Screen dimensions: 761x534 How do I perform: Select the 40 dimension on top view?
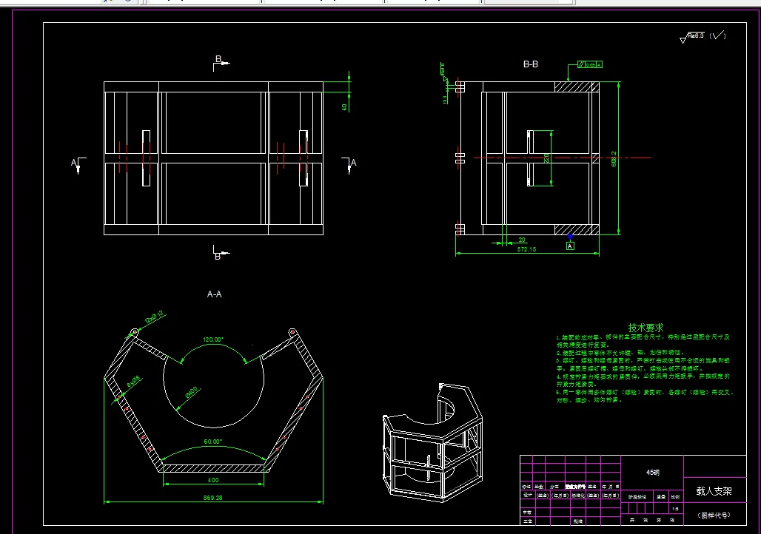(344, 107)
